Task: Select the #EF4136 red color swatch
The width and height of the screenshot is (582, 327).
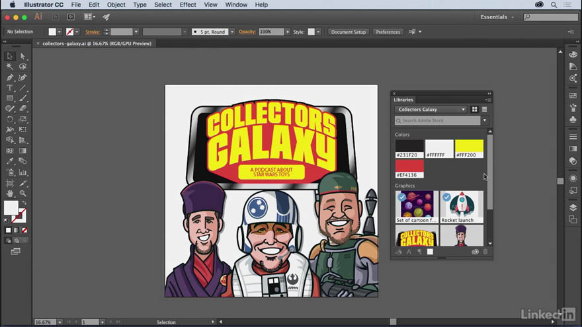Action: coord(409,168)
